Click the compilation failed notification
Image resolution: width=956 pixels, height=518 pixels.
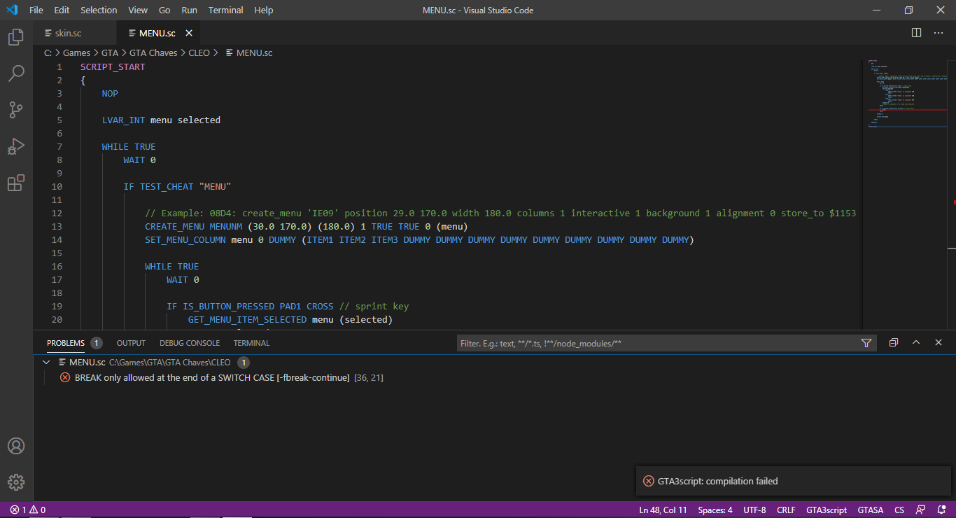click(x=793, y=481)
